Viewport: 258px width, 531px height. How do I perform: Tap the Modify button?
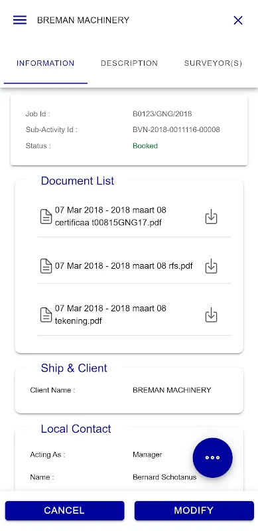[x=194, y=510]
